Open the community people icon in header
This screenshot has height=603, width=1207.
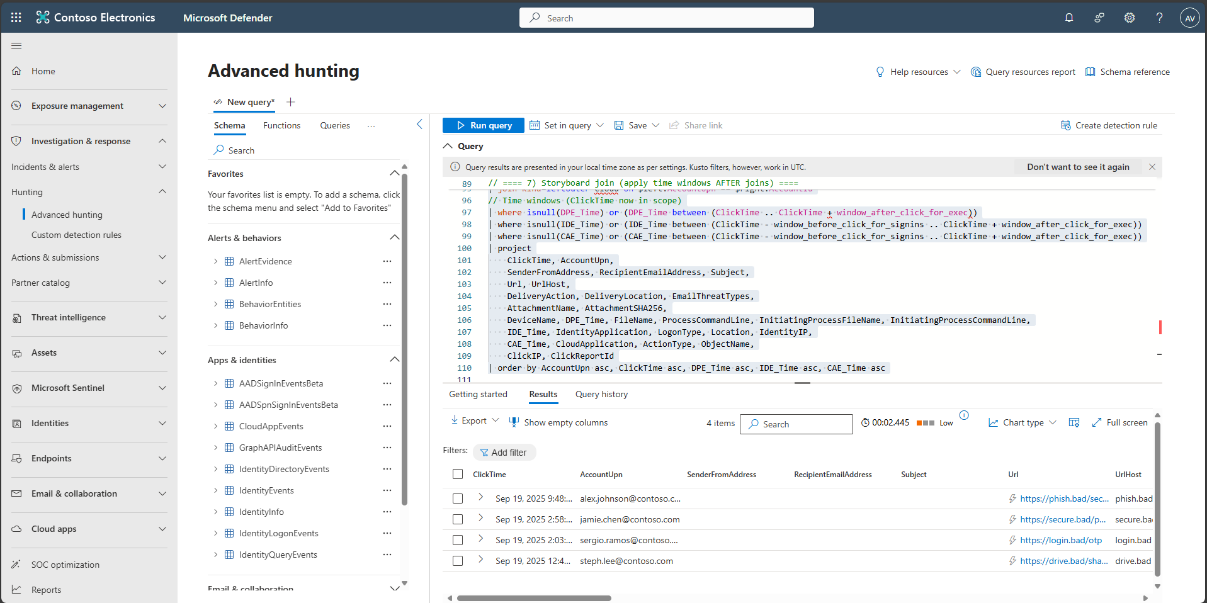1099,18
